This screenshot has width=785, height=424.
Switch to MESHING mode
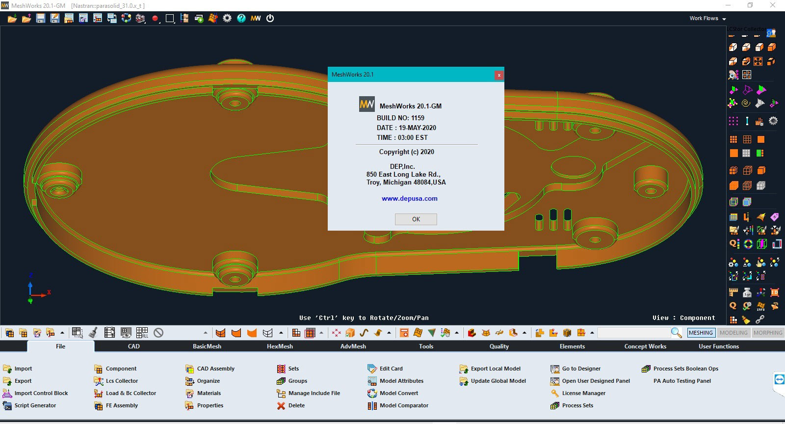(x=701, y=333)
